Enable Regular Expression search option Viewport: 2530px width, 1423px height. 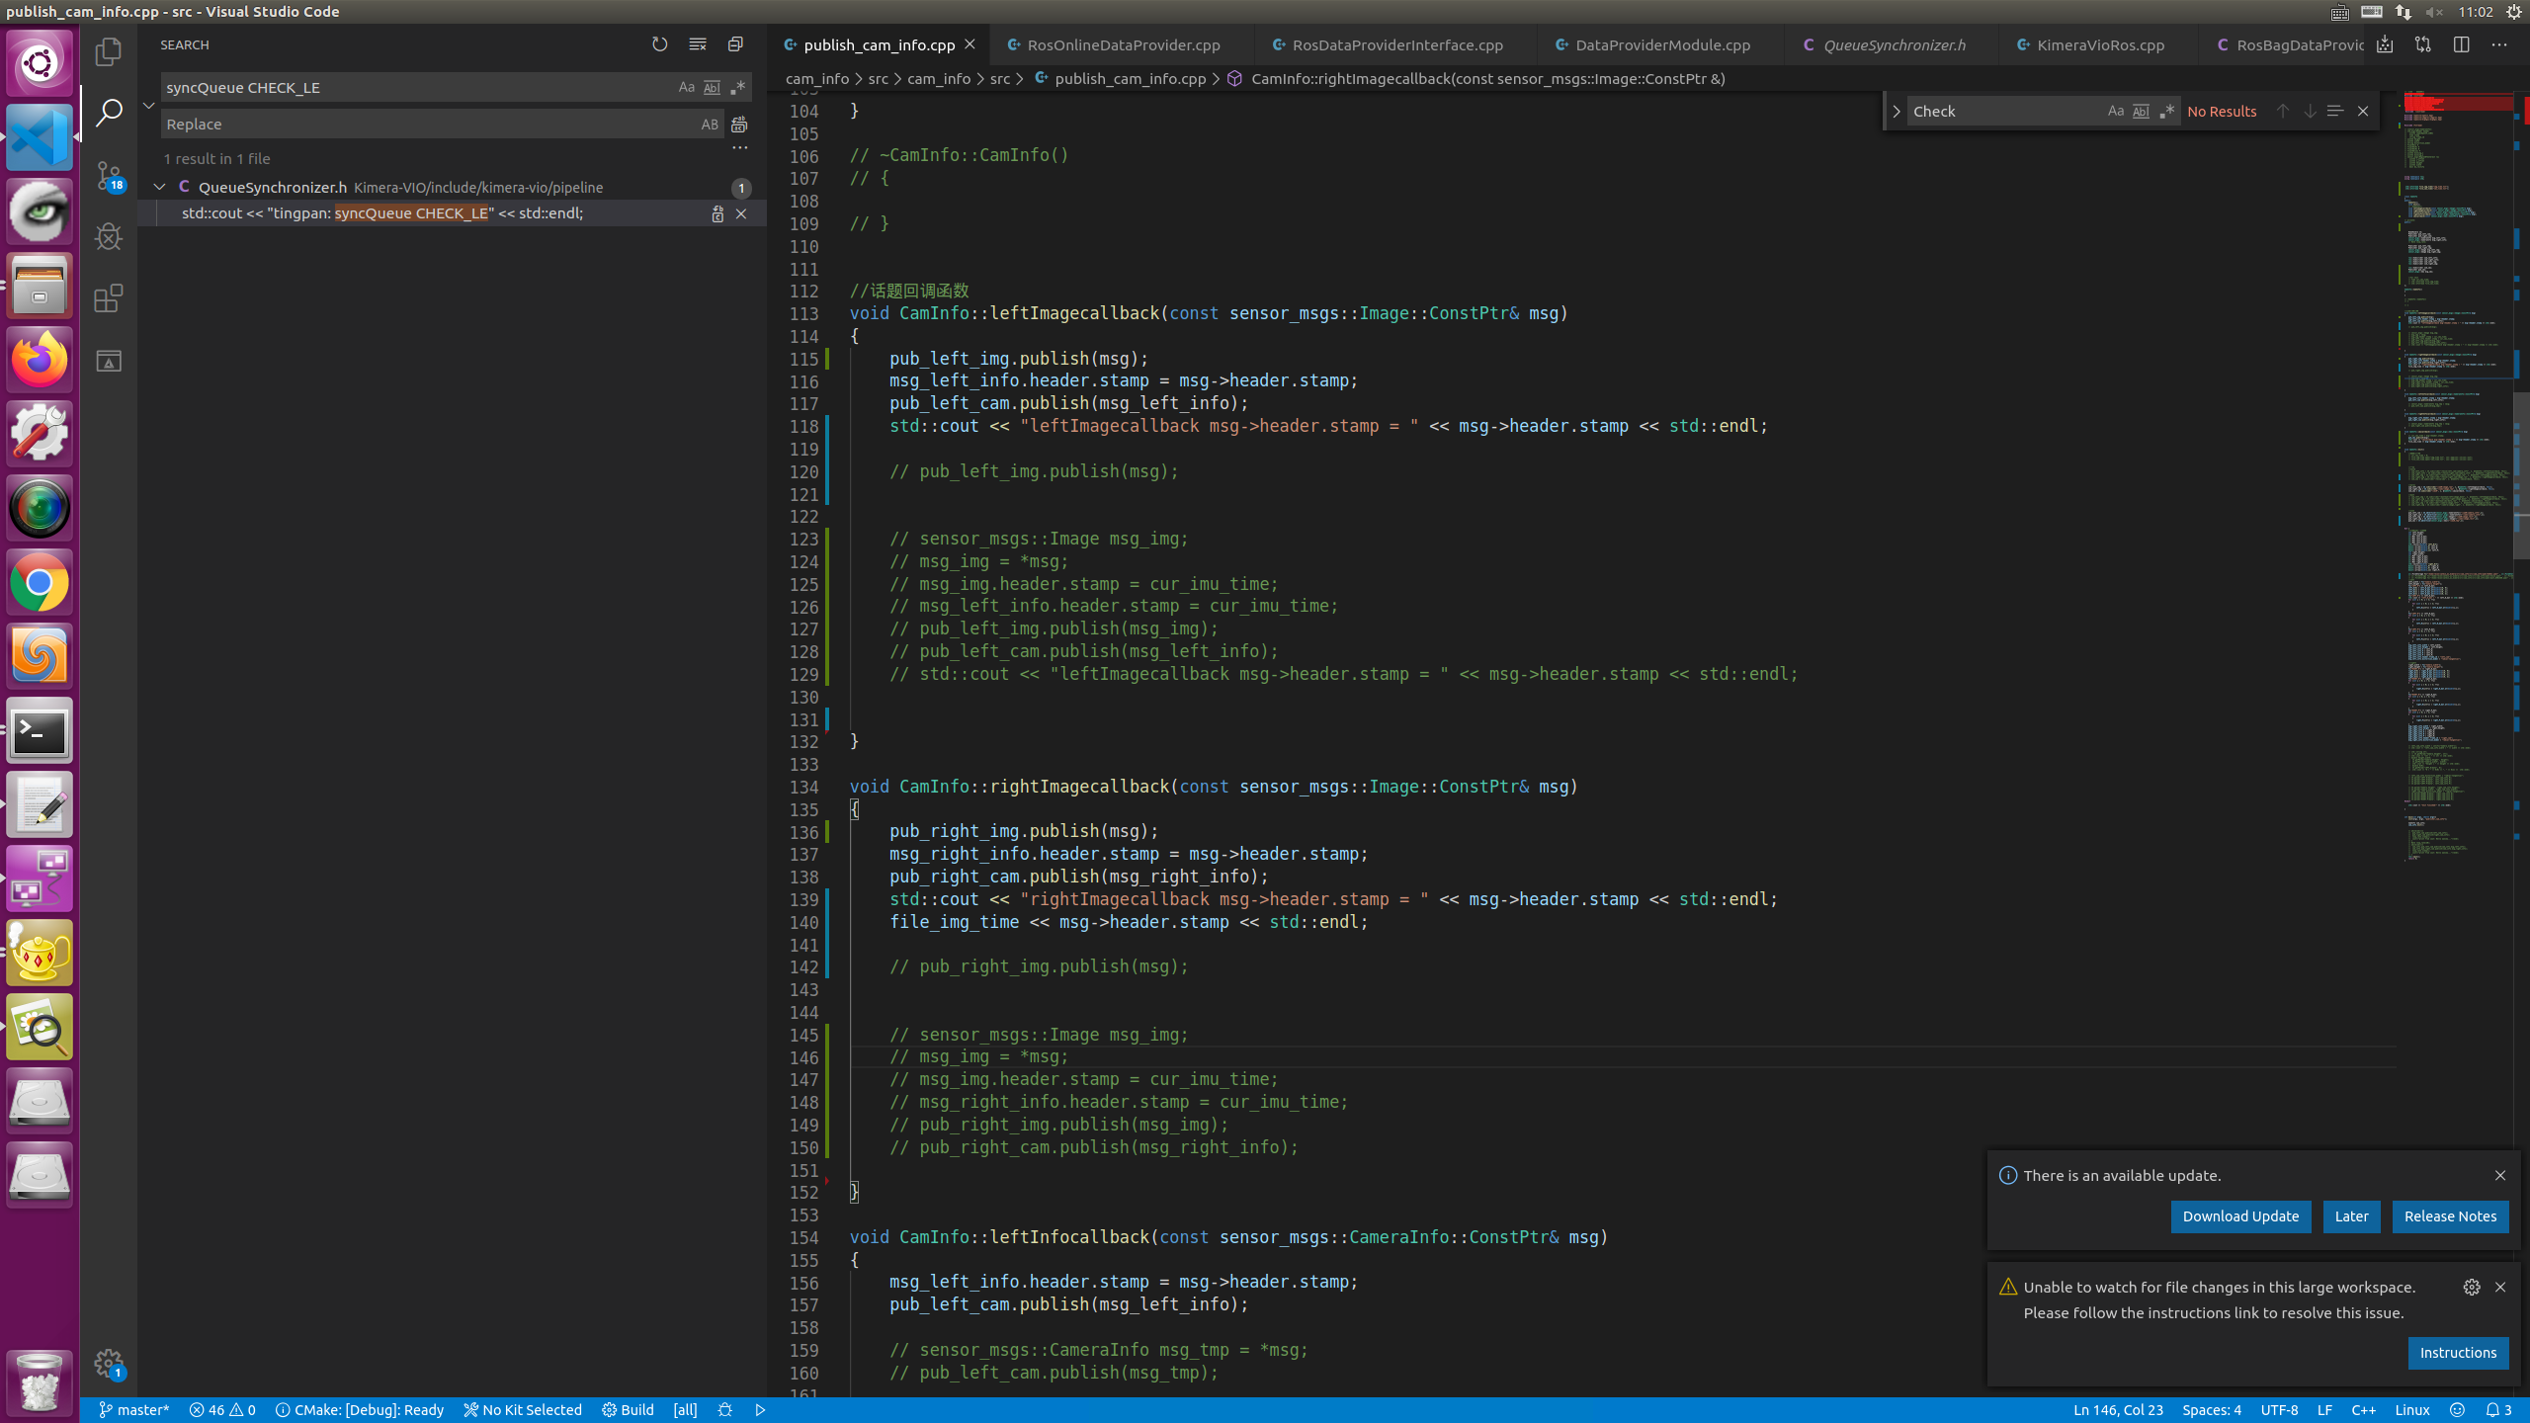pos(736,87)
